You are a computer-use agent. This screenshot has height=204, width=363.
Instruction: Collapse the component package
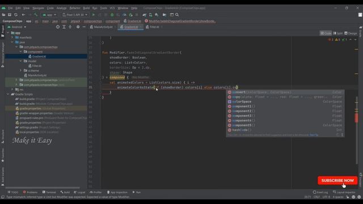coord(21,52)
